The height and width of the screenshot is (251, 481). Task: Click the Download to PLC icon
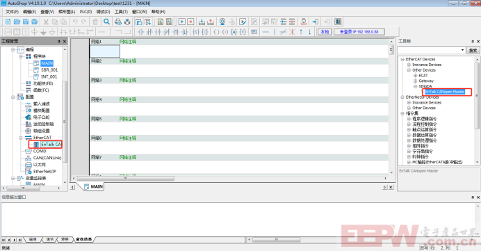pos(202,22)
